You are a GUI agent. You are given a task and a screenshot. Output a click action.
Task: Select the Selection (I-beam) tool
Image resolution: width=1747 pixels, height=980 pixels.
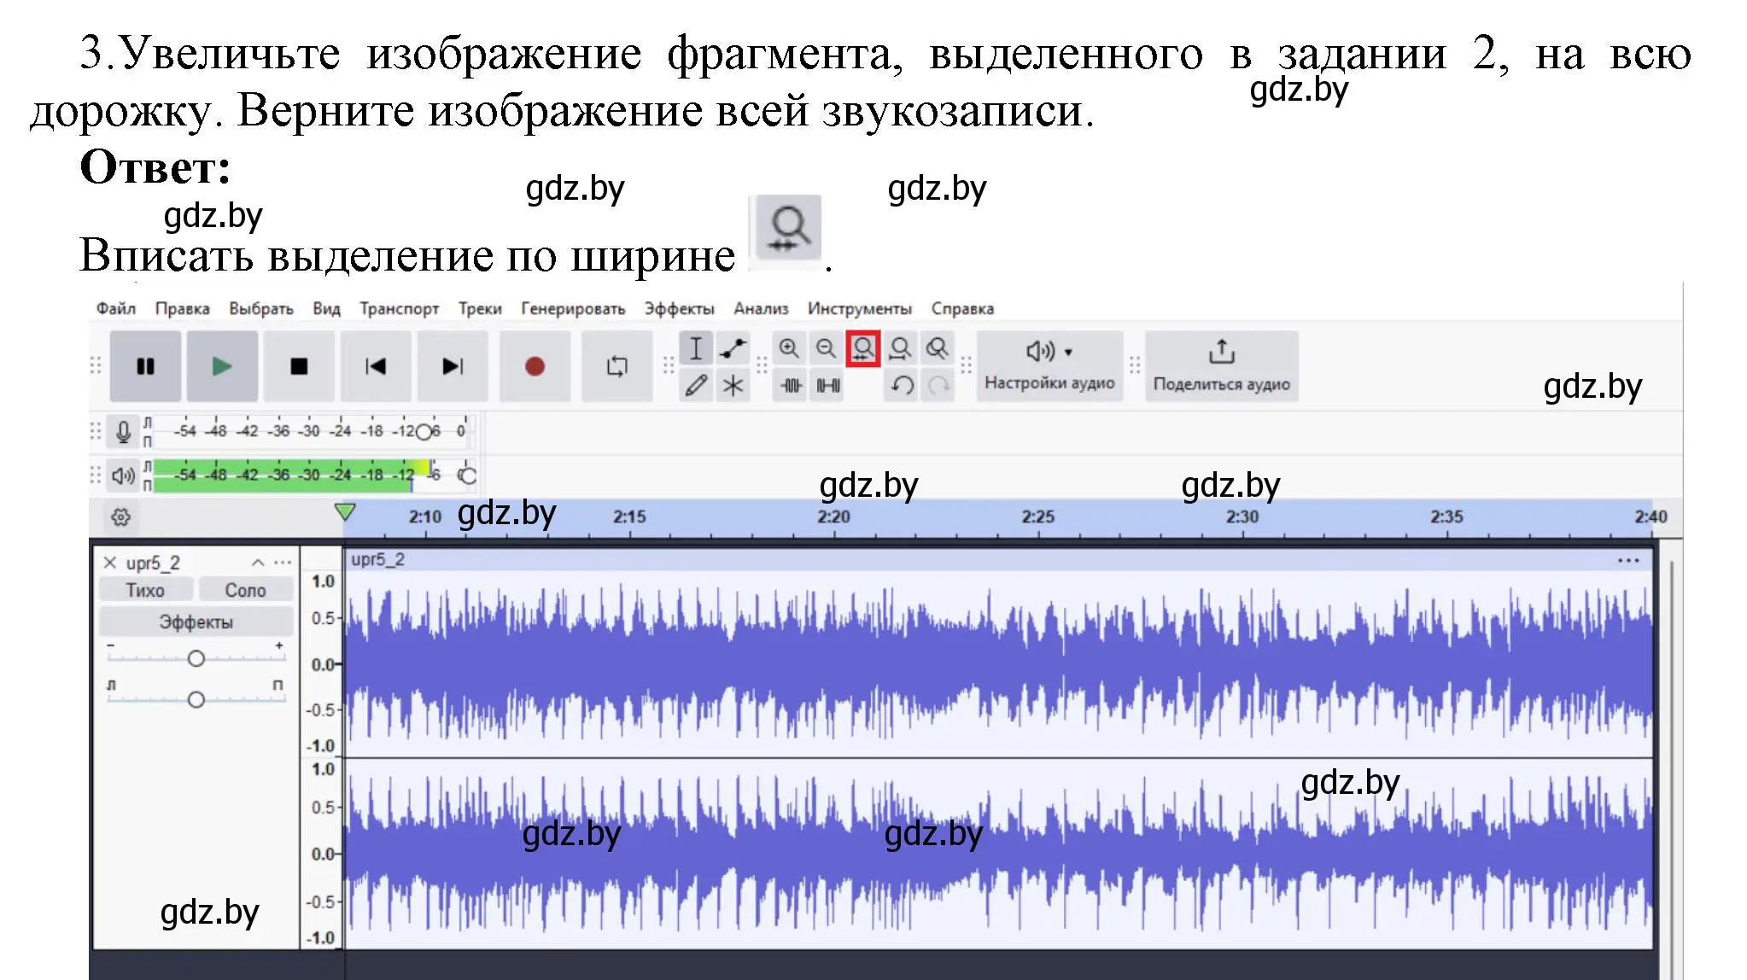[x=696, y=348]
